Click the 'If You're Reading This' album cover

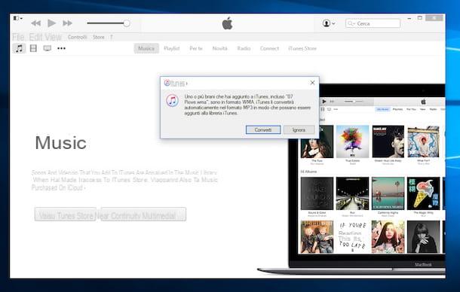click(x=352, y=237)
